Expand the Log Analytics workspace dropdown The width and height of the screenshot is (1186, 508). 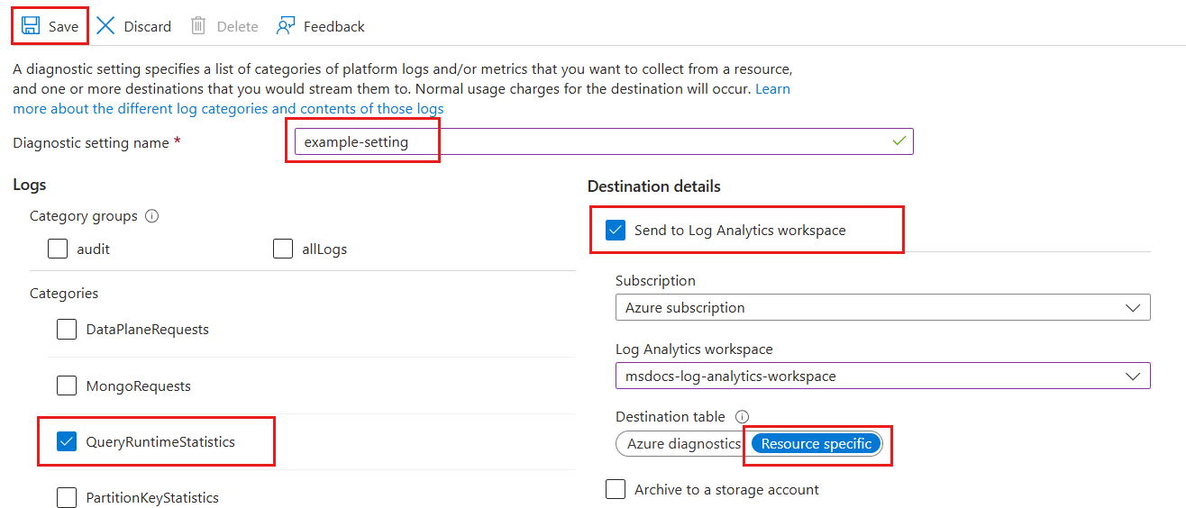pyautogui.click(x=882, y=376)
